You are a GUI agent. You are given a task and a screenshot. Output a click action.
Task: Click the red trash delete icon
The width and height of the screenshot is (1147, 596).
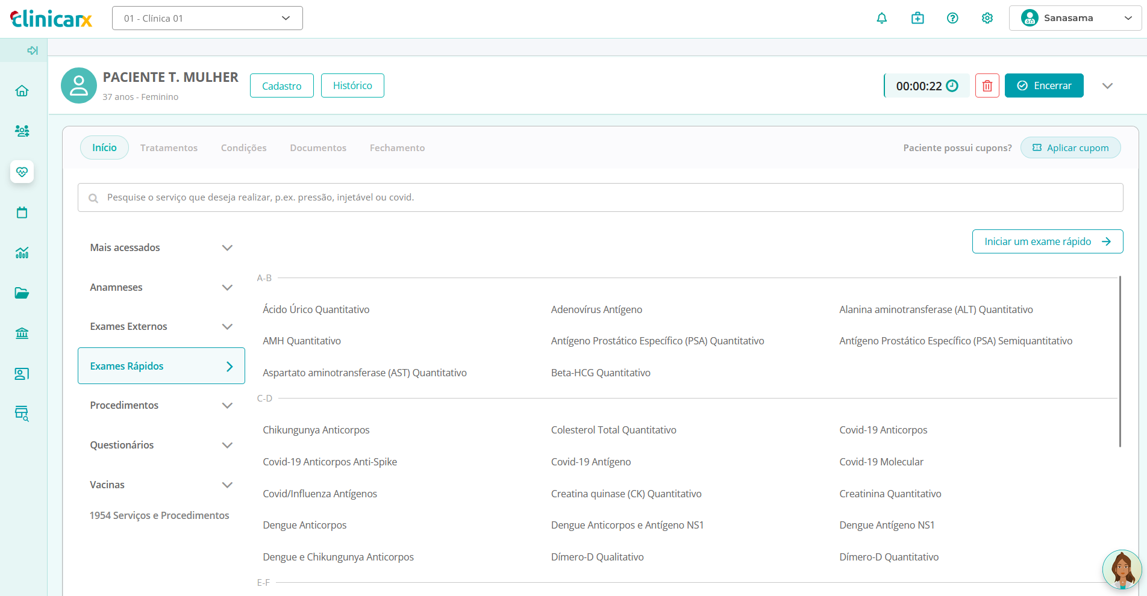pyautogui.click(x=987, y=85)
